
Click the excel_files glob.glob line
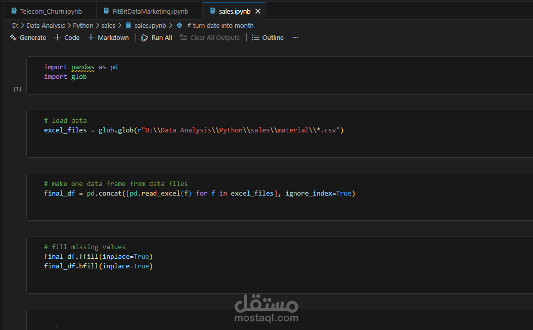194,130
